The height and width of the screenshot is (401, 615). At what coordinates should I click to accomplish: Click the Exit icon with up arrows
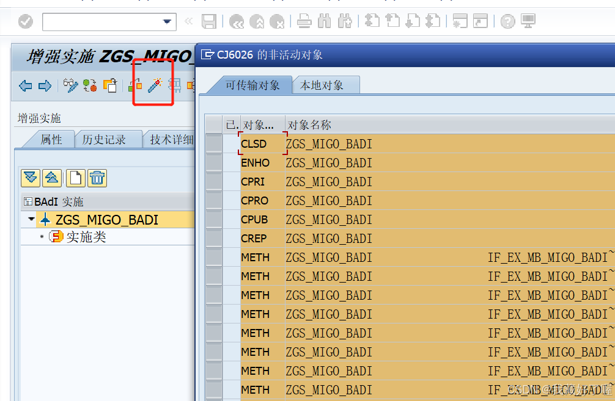tap(257, 21)
